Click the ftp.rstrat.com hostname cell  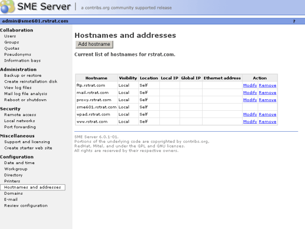pos(96,85)
